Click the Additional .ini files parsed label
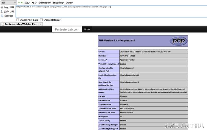Screen dimensions: 207x130 [106, 91]
